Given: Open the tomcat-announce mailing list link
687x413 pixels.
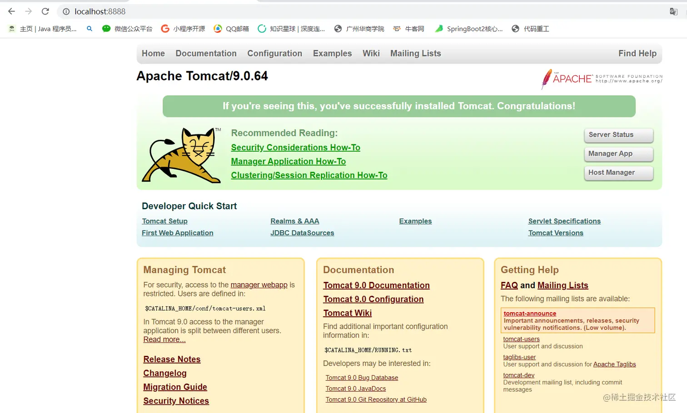Looking at the screenshot, I should [530, 313].
